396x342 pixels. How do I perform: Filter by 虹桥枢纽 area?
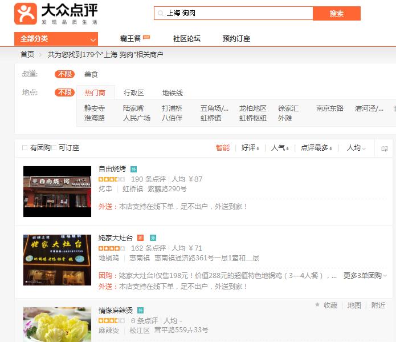pos(253,118)
